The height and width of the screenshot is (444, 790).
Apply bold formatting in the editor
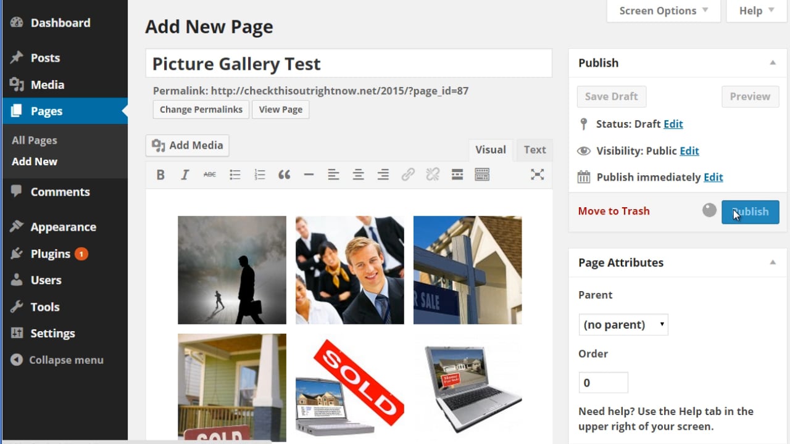pos(160,175)
